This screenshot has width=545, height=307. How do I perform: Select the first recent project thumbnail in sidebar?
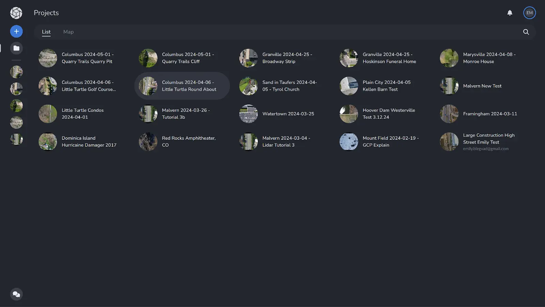pyautogui.click(x=16, y=71)
